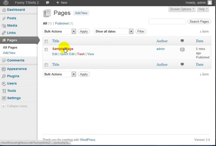Sort by Author column header
The height and width of the screenshot is (146, 216).
162,41
